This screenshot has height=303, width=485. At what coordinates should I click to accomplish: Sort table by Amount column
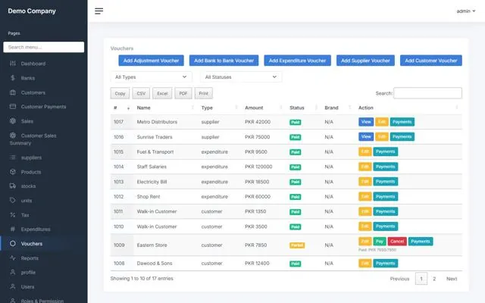[x=264, y=108]
